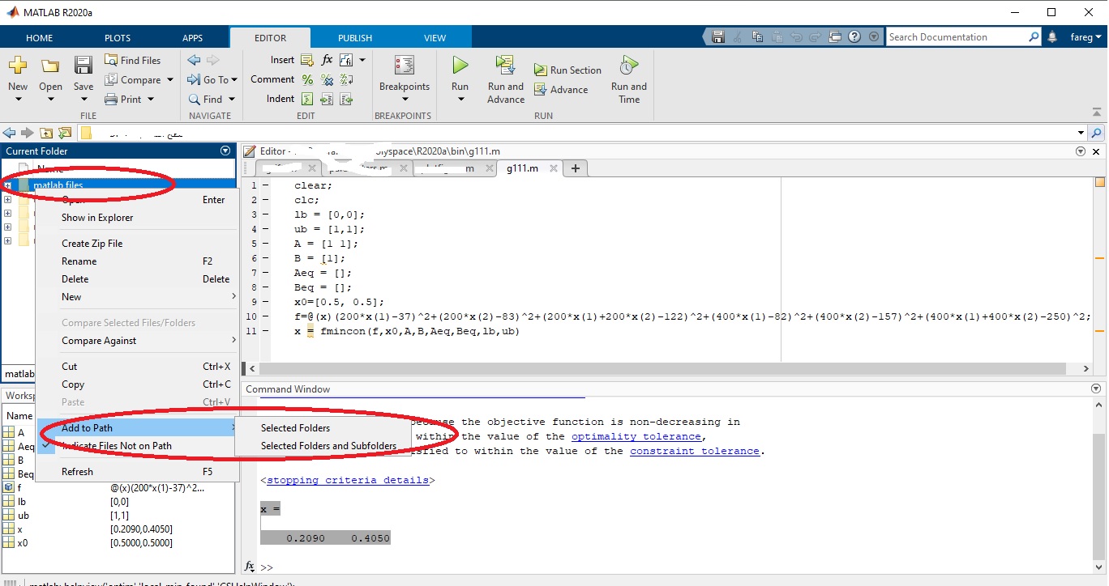Viewport: 1109px width, 586px height.
Task: Uncomment lines with the crossed percent icon
Action: (327, 80)
